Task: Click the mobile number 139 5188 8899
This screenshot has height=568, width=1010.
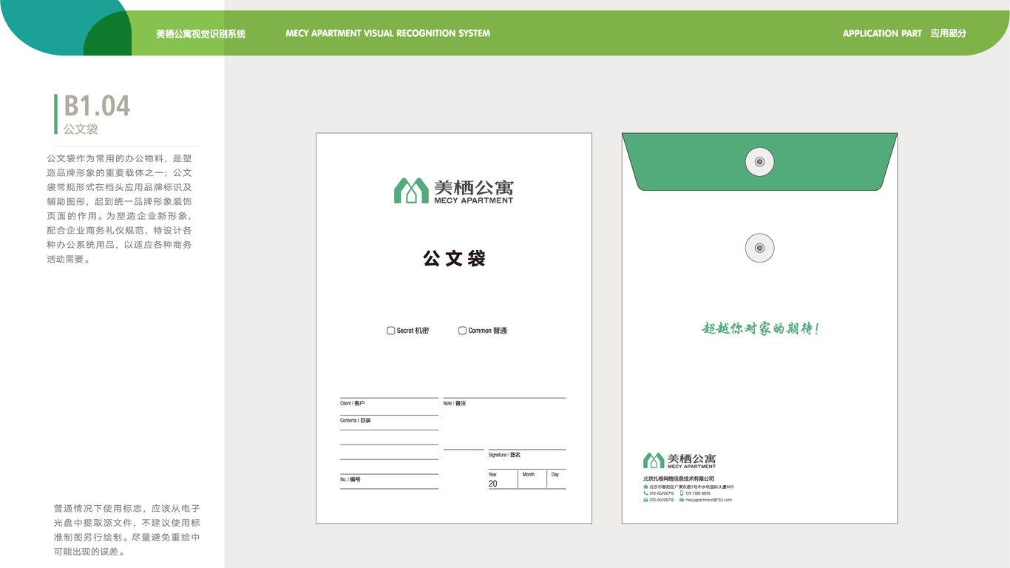Action: pyautogui.click(x=698, y=493)
